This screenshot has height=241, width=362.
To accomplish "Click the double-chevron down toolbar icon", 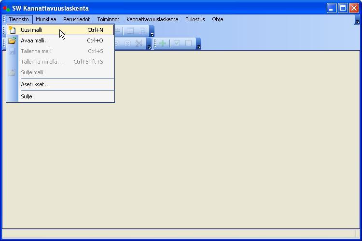I will click(x=127, y=43).
